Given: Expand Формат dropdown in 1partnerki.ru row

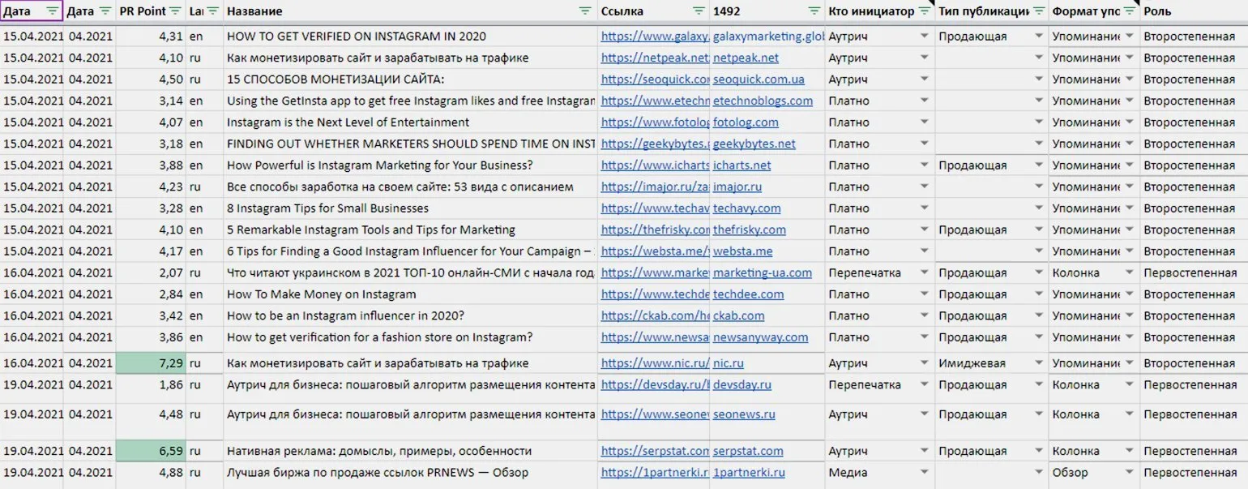Looking at the screenshot, I should tap(1129, 472).
